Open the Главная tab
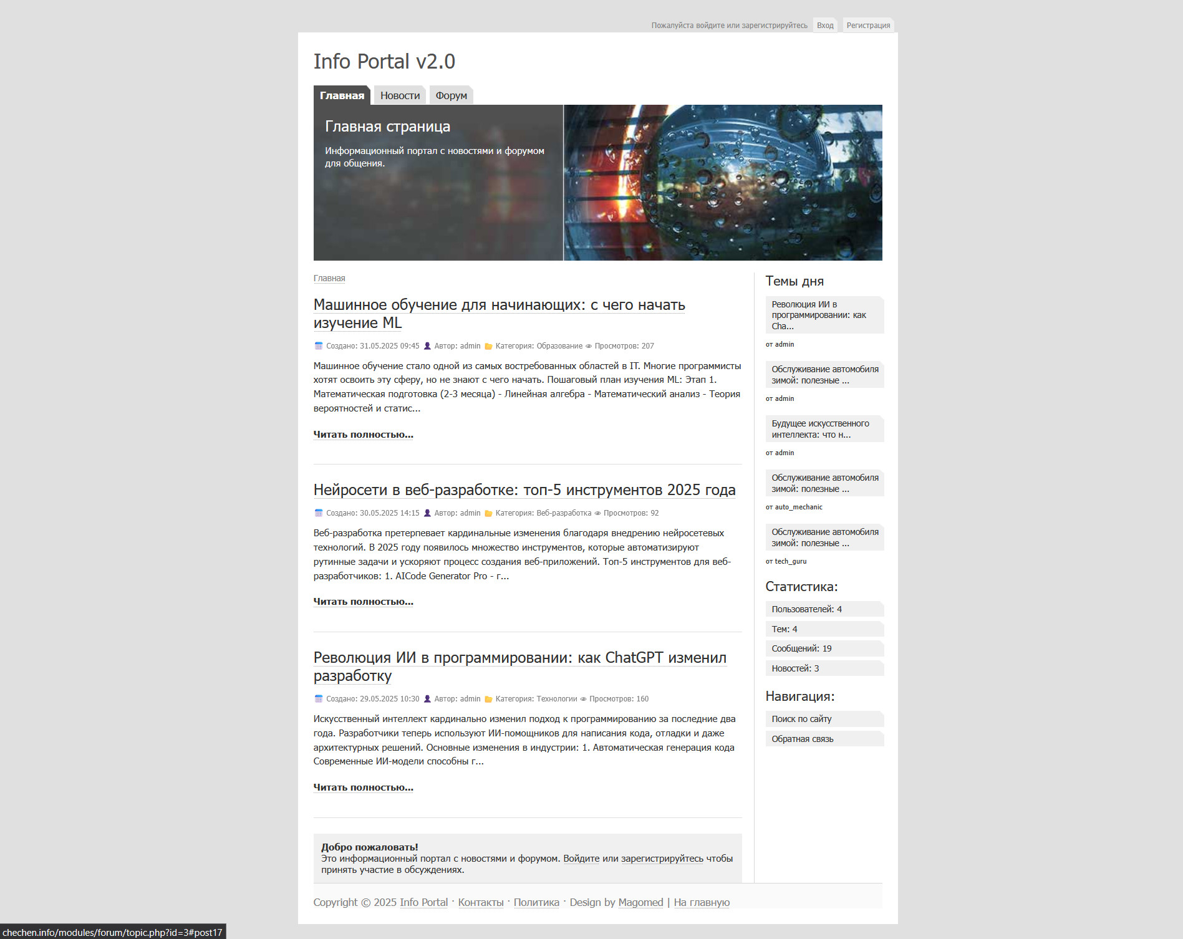This screenshot has height=939, width=1183. (342, 95)
